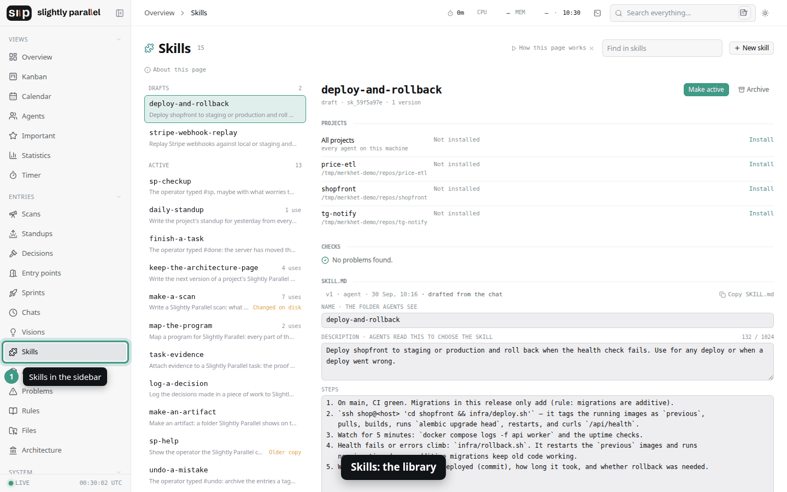The width and height of the screenshot is (787, 492).
Task: Open Entry points in sidebar
Action: (x=66, y=273)
